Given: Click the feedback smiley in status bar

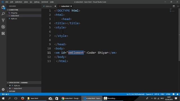Looking at the screenshot, I should (174, 94).
